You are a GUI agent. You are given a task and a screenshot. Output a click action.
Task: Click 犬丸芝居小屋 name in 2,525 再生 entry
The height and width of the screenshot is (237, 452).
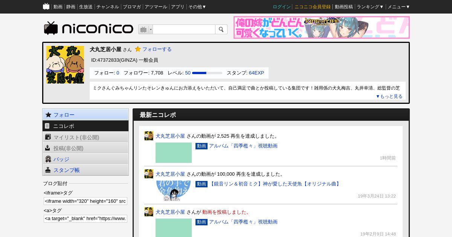click(x=170, y=136)
